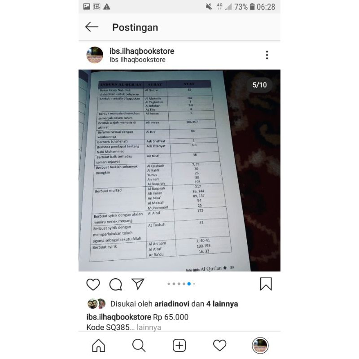Image resolution: width=359 pixels, height=359 pixels.
Task: Open the Search tab magnifier icon
Action: pos(139,346)
